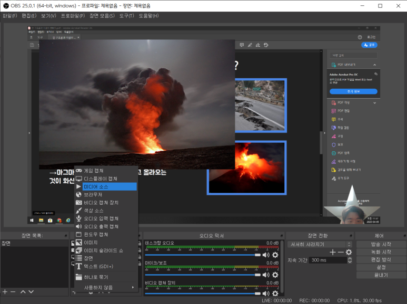Open the 장면 모음(S) menu
The width and height of the screenshot is (407, 304).
coord(102,16)
